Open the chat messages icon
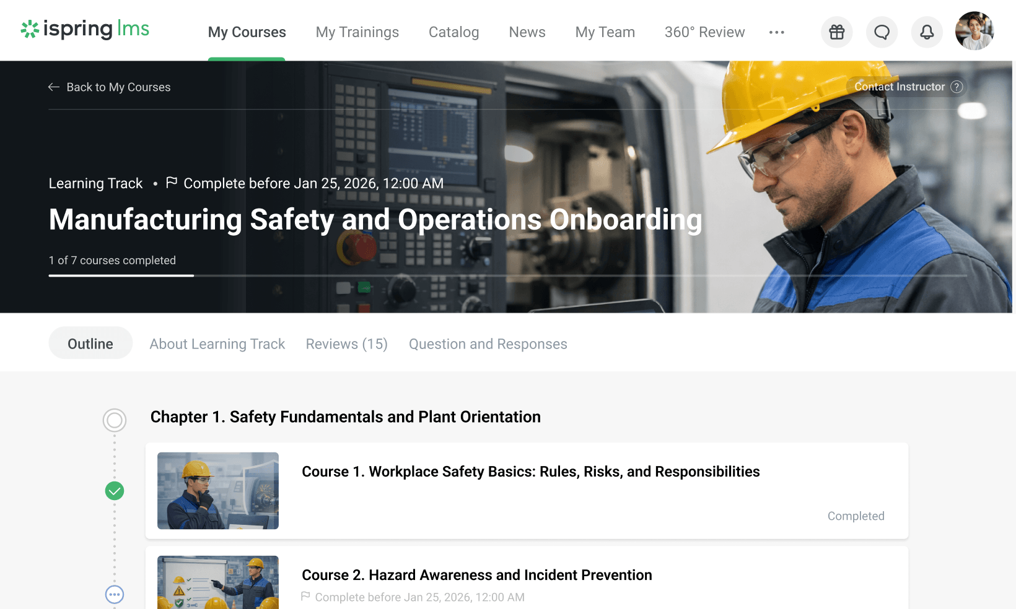This screenshot has height=609, width=1016. coord(882,32)
